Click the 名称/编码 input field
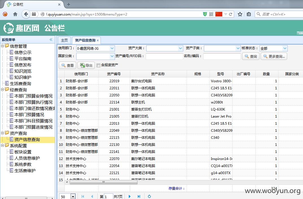This screenshot has height=199, width=303. click(x=222, y=56)
